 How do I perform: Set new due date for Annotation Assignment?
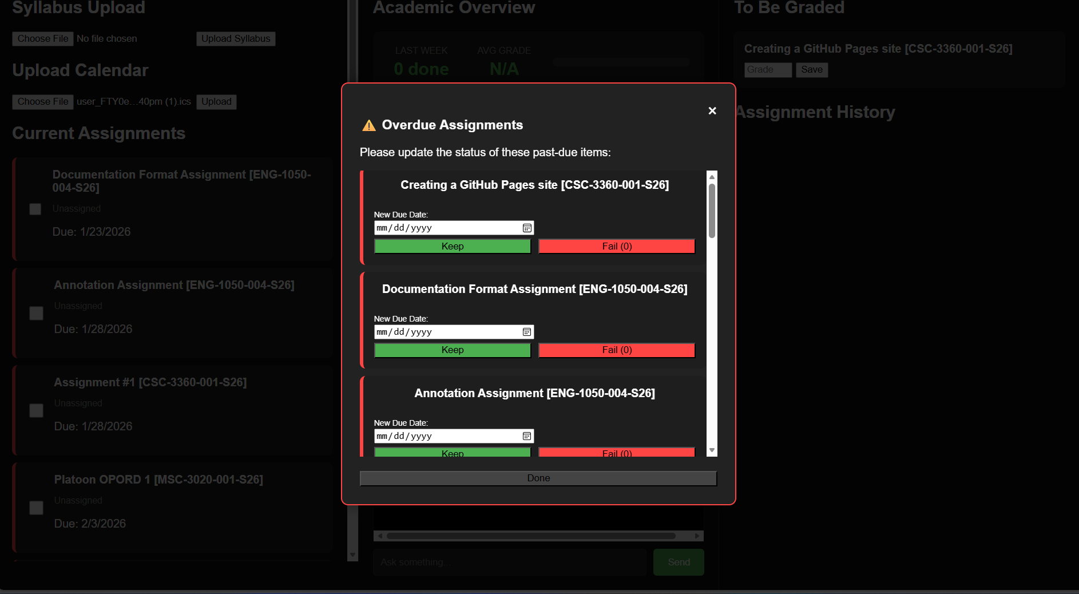point(454,436)
